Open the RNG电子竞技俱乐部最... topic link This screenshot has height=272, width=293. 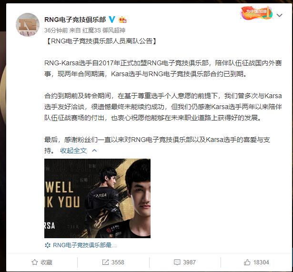point(85,245)
